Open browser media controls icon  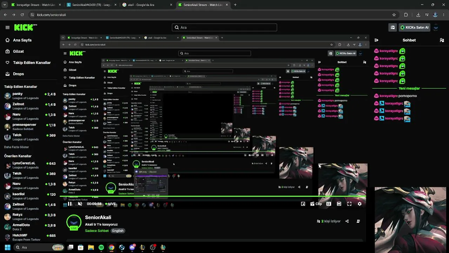pos(427,15)
